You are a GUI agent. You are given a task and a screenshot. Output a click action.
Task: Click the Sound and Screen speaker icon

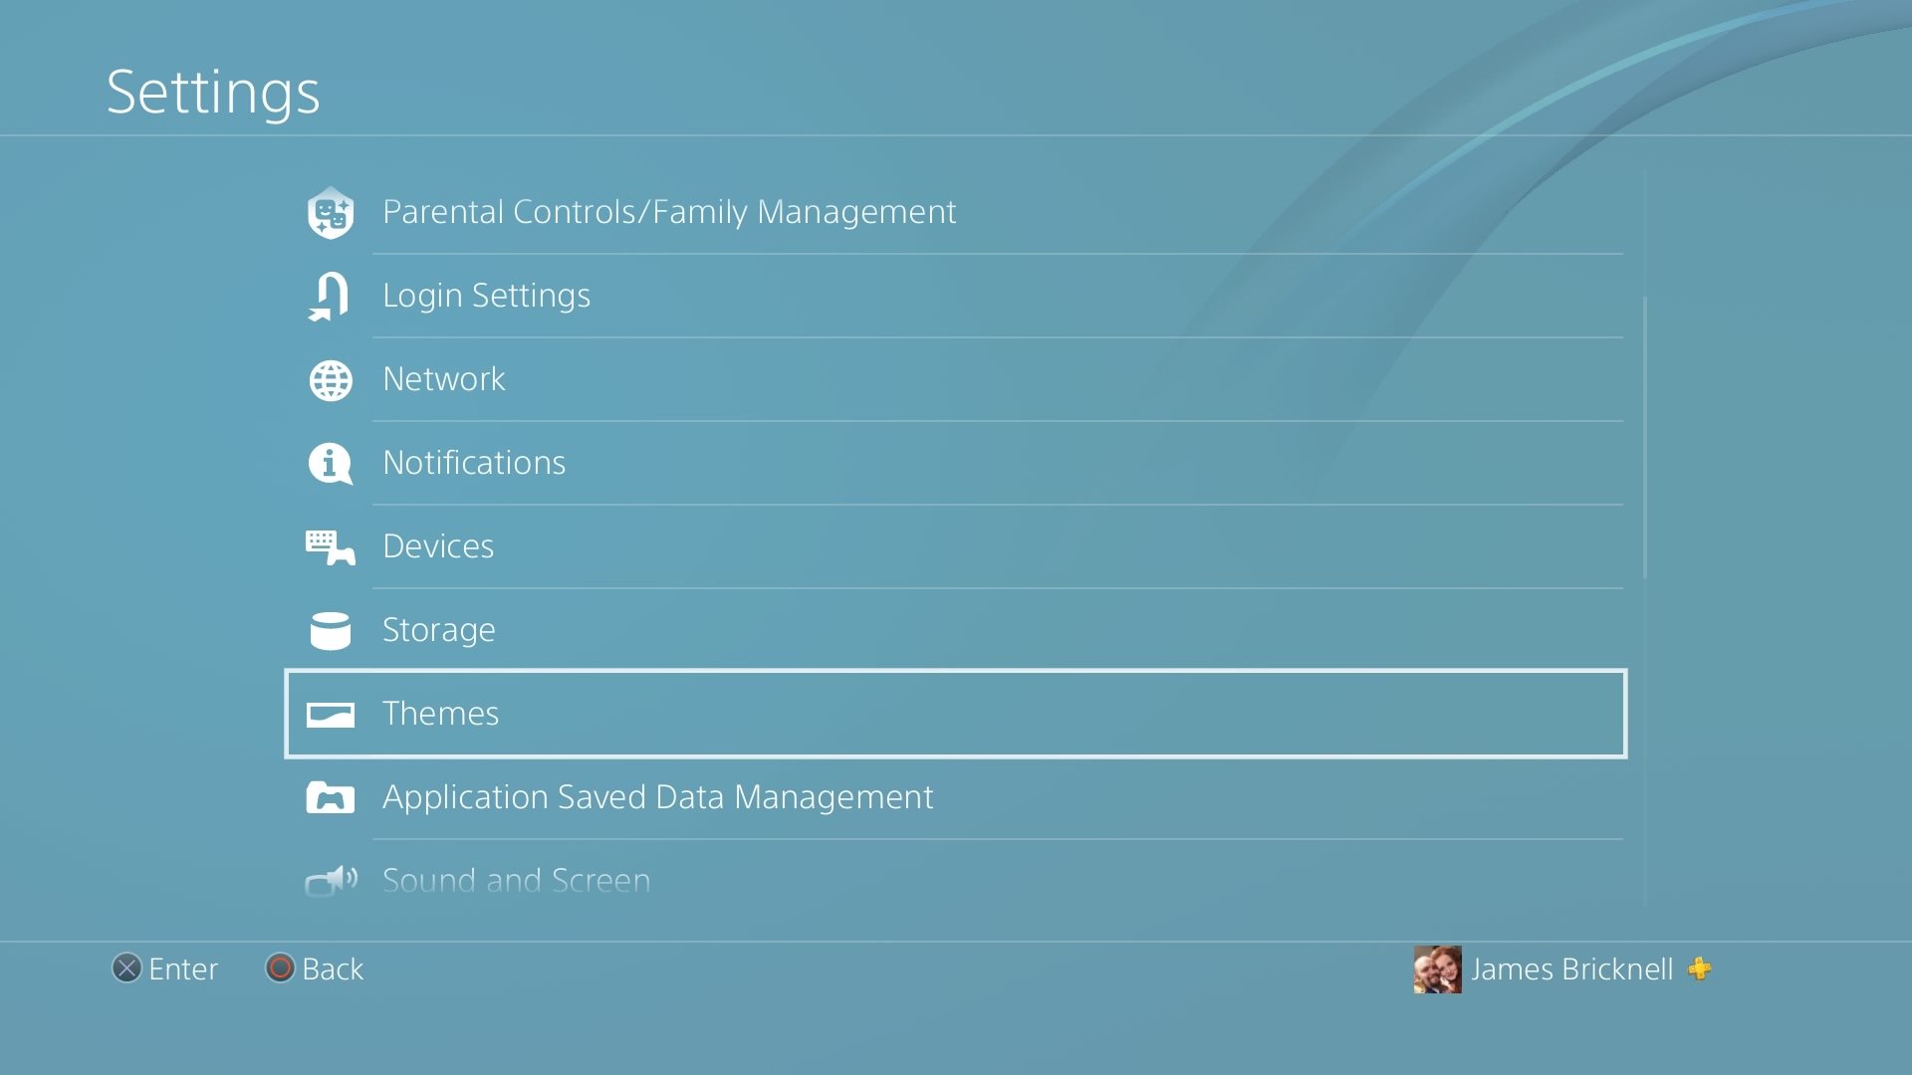[x=330, y=880]
